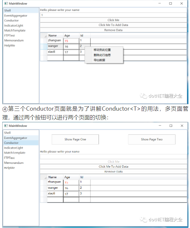Select Shell in the top window sidebar
This screenshot has height=228, width=190.
click(x=21, y=10)
